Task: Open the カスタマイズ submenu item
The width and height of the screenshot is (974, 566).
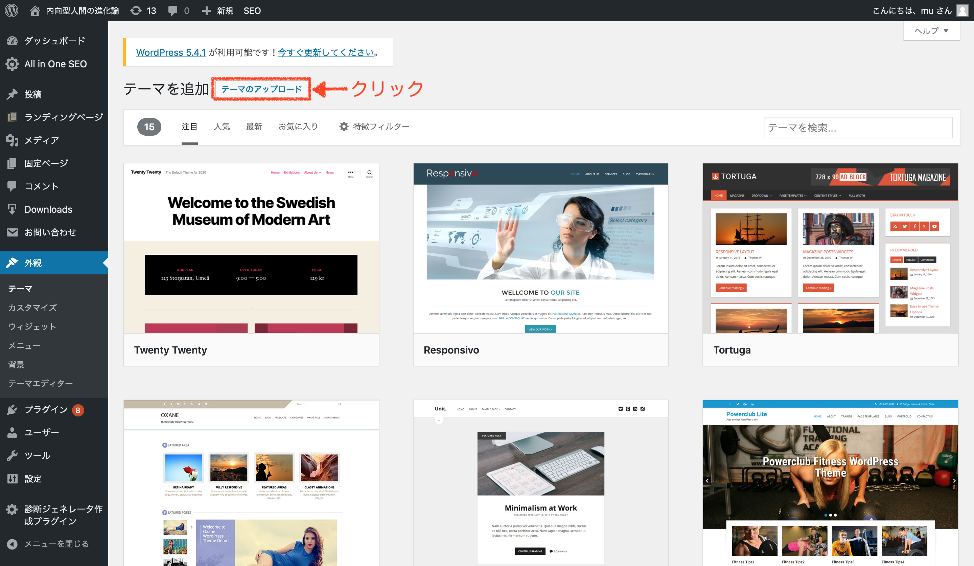Action: (x=32, y=307)
